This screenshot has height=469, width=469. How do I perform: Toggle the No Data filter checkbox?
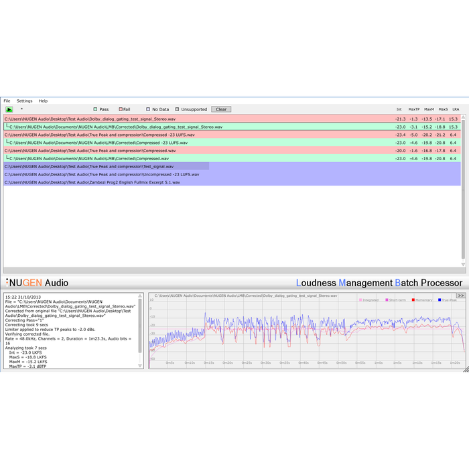coord(148,109)
